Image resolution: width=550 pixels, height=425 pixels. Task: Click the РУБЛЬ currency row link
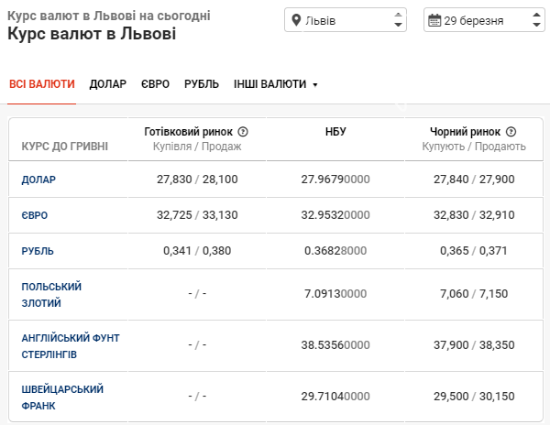(x=38, y=251)
